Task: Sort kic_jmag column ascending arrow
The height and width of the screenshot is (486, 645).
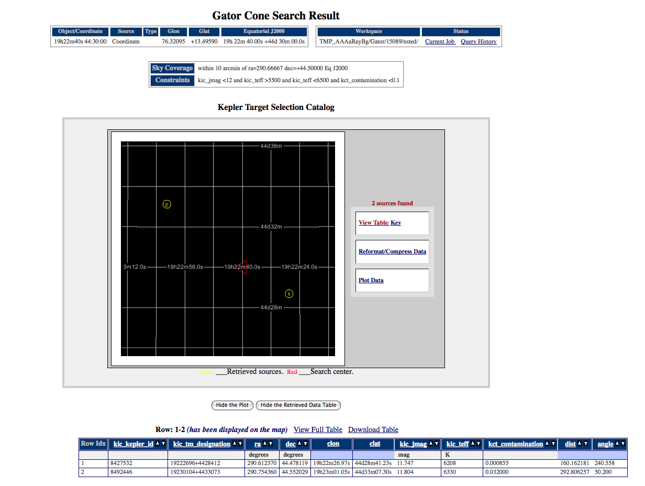Action: tap(431, 444)
